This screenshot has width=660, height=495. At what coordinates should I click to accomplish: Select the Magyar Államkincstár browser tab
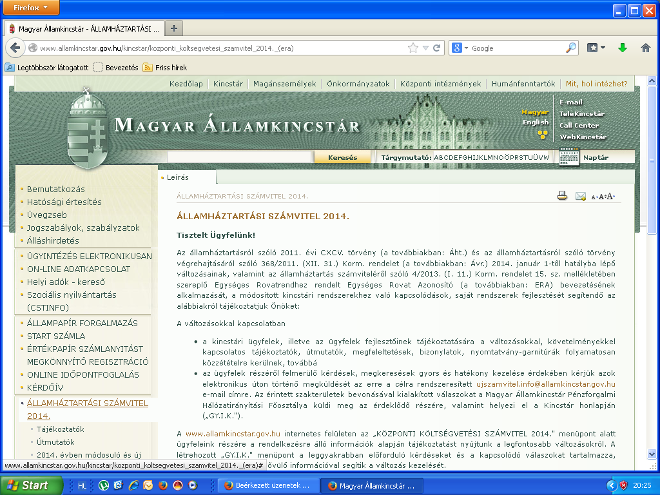[x=84, y=28]
